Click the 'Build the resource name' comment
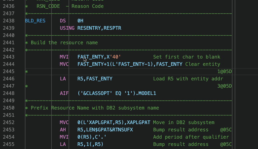 (64, 43)
